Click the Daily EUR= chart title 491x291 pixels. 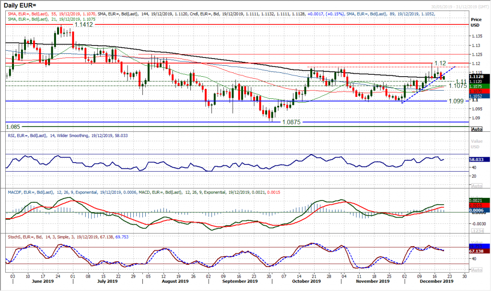[19, 4]
